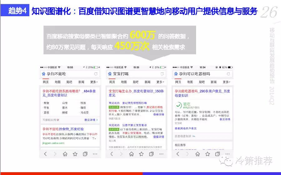Image resolution: width=281 pixels, height=175 pixels.
Task: Select 网页 tab in 宝宝打嗝 phone
Action: point(112,82)
